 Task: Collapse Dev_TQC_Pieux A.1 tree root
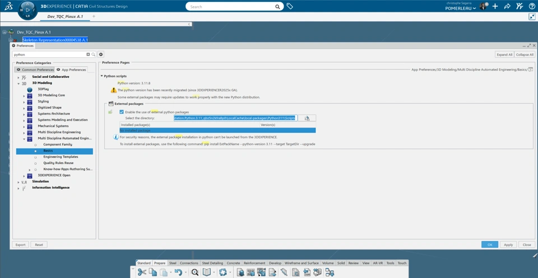(x=4, y=32)
